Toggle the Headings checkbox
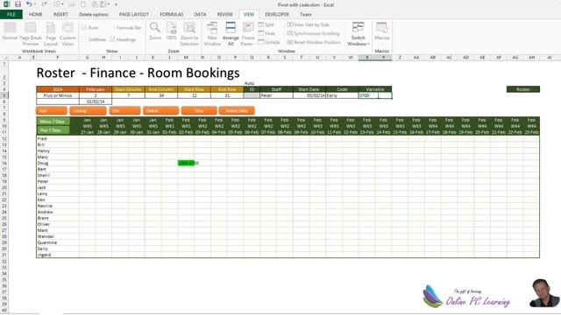The image size is (561, 315). tap(112, 39)
